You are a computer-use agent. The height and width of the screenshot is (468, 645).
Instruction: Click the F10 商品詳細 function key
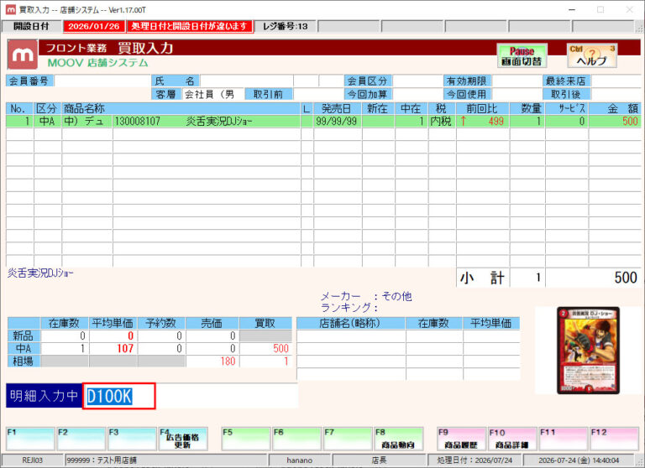pos(512,439)
